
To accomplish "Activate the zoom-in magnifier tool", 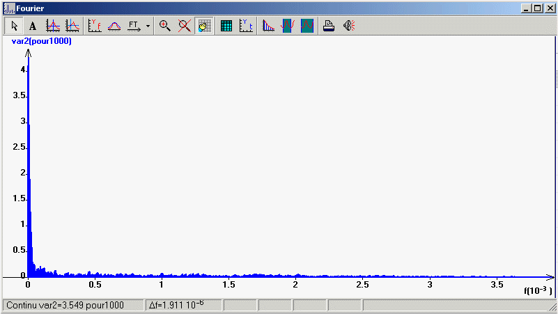I will coord(165,26).
